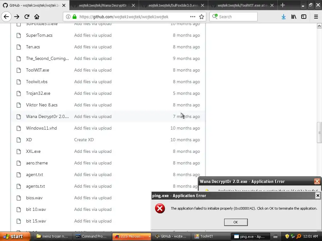Open the 223 Microsoft grouped taskbar button
This screenshot has width=322, height=241.
131,236
